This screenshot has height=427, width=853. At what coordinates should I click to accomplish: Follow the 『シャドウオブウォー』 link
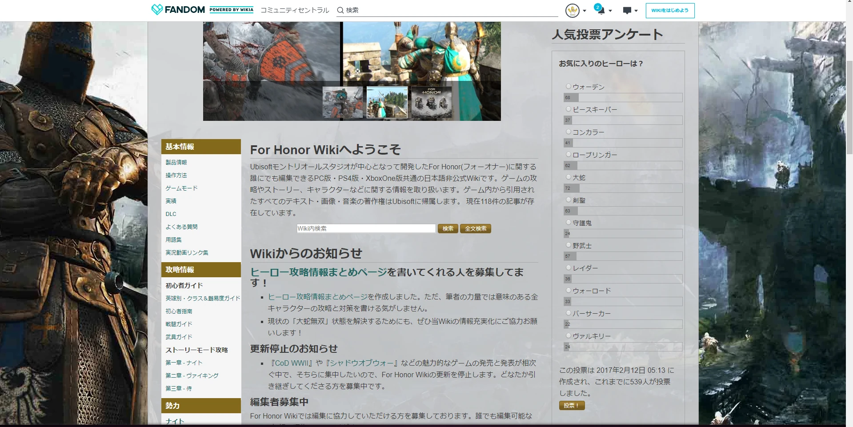click(x=361, y=363)
